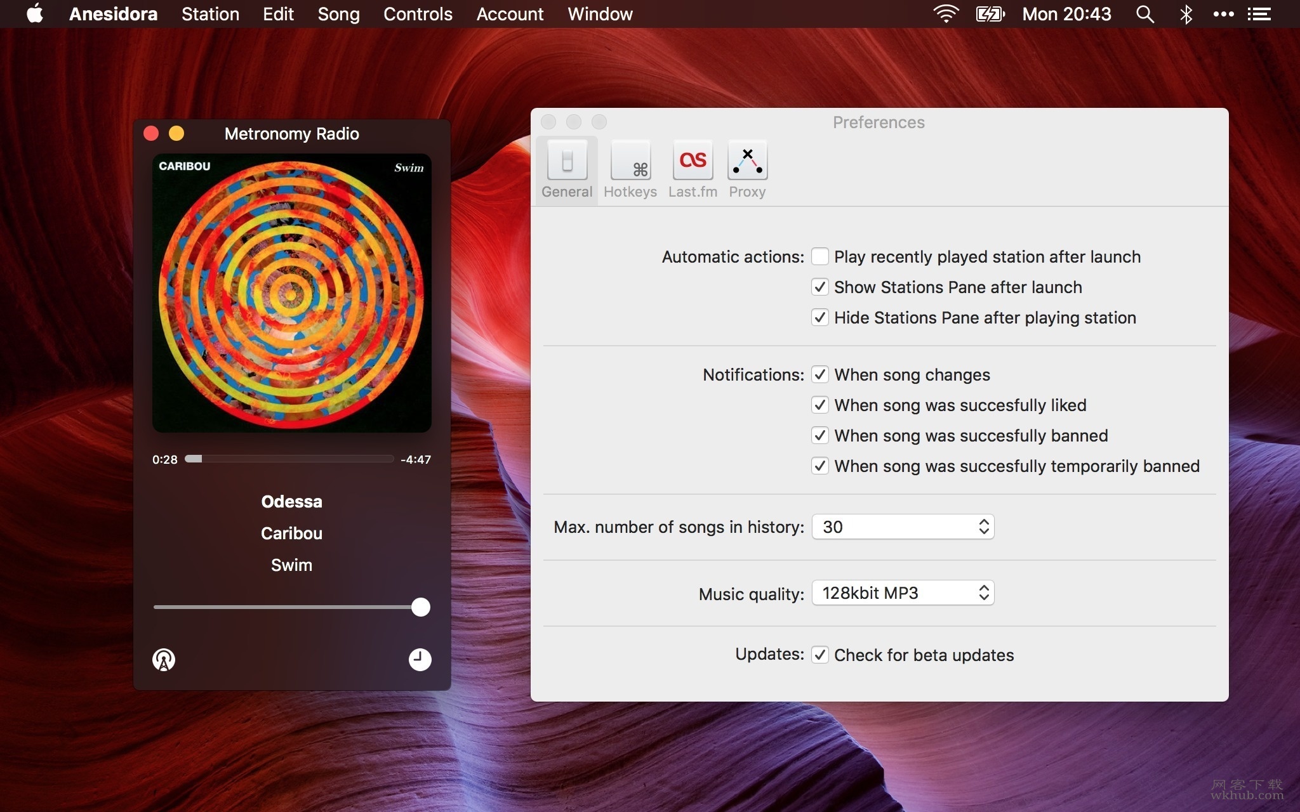Click the Bluetooth menu bar icon
Viewport: 1300px width, 812px height.
coord(1186,14)
